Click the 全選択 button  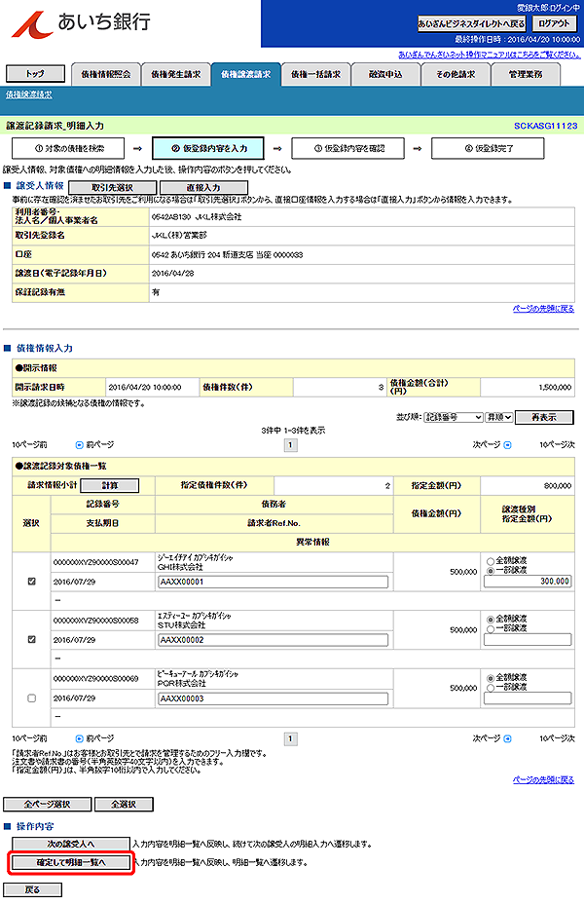[124, 804]
